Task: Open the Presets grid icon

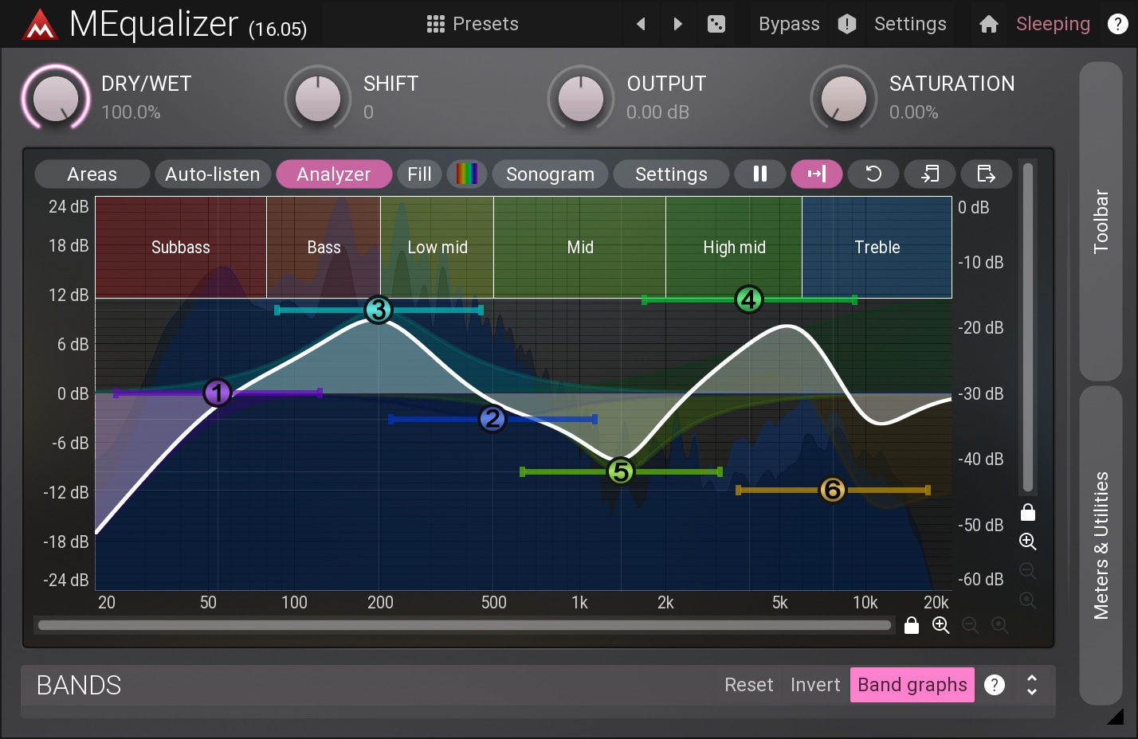Action: [x=436, y=24]
